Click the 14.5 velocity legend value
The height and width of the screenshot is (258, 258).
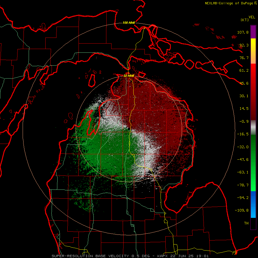(244, 109)
